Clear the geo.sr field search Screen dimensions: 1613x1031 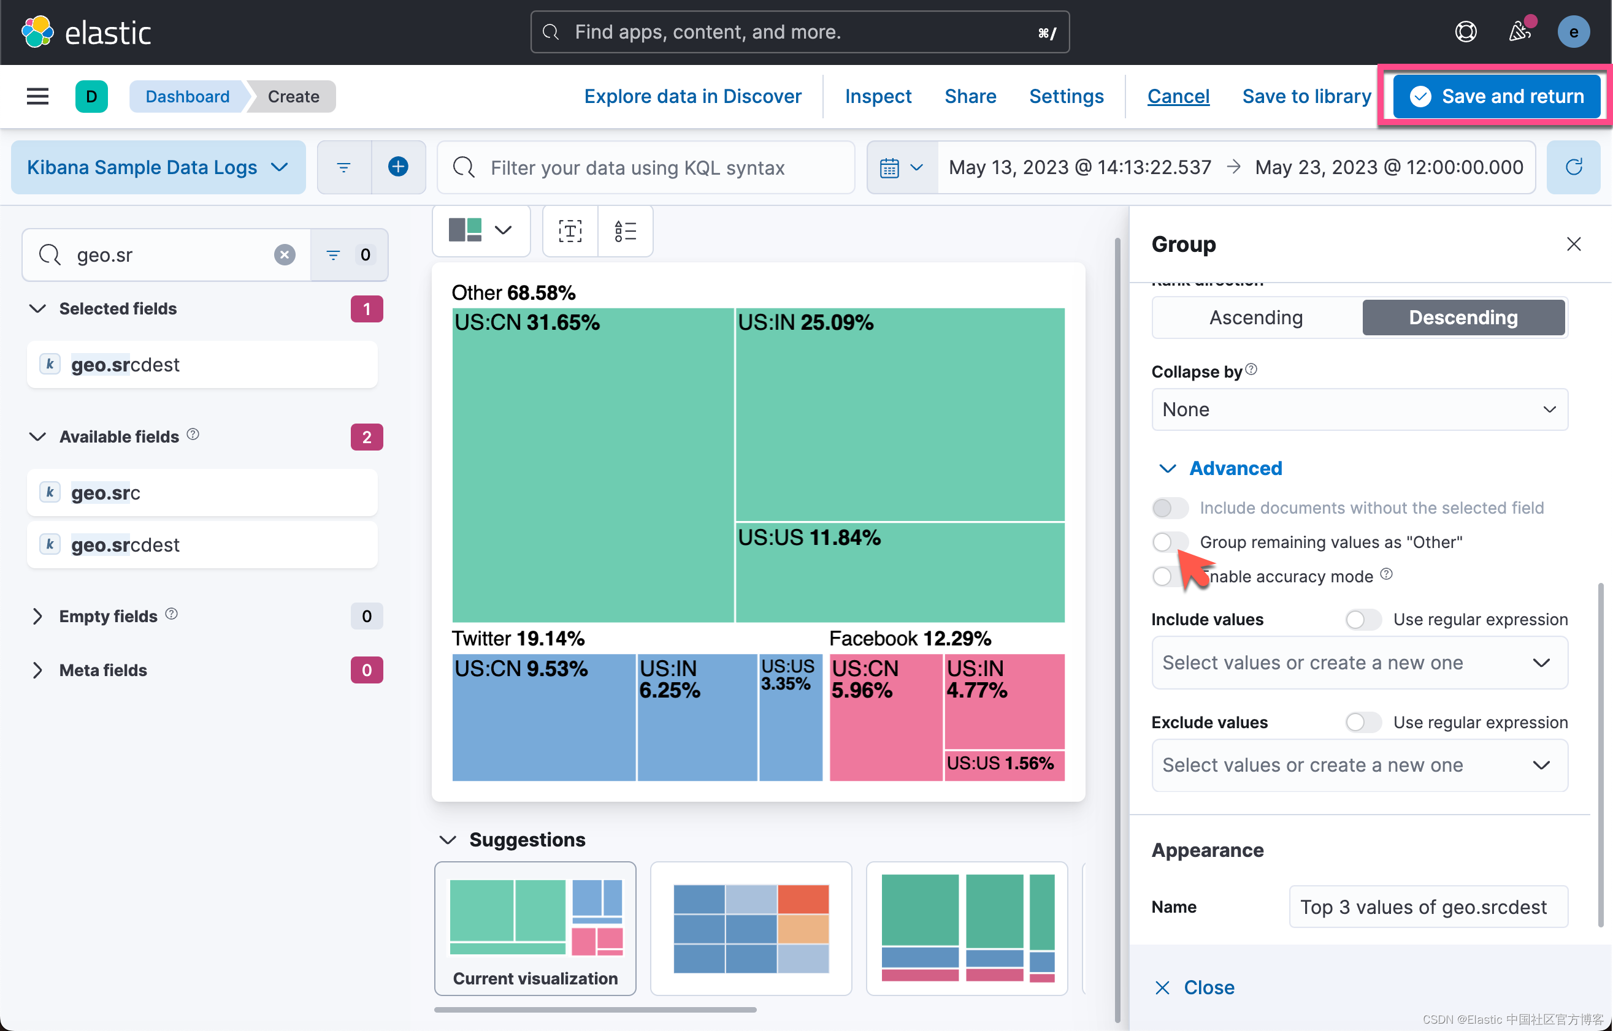(x=285, y=254)
